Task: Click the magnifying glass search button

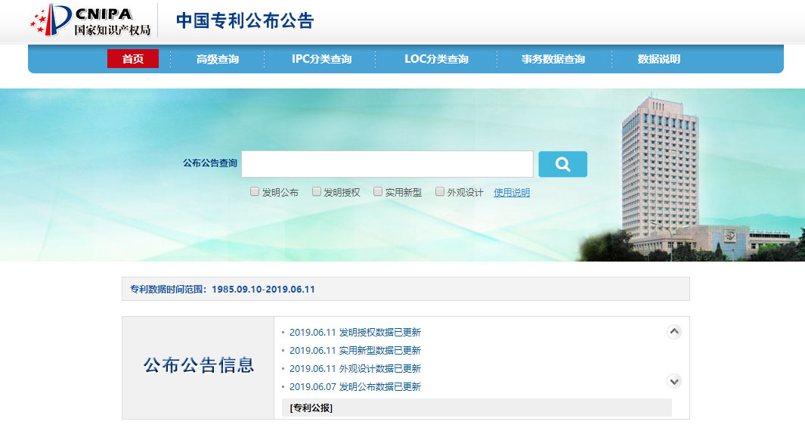Action: point(562,164)
